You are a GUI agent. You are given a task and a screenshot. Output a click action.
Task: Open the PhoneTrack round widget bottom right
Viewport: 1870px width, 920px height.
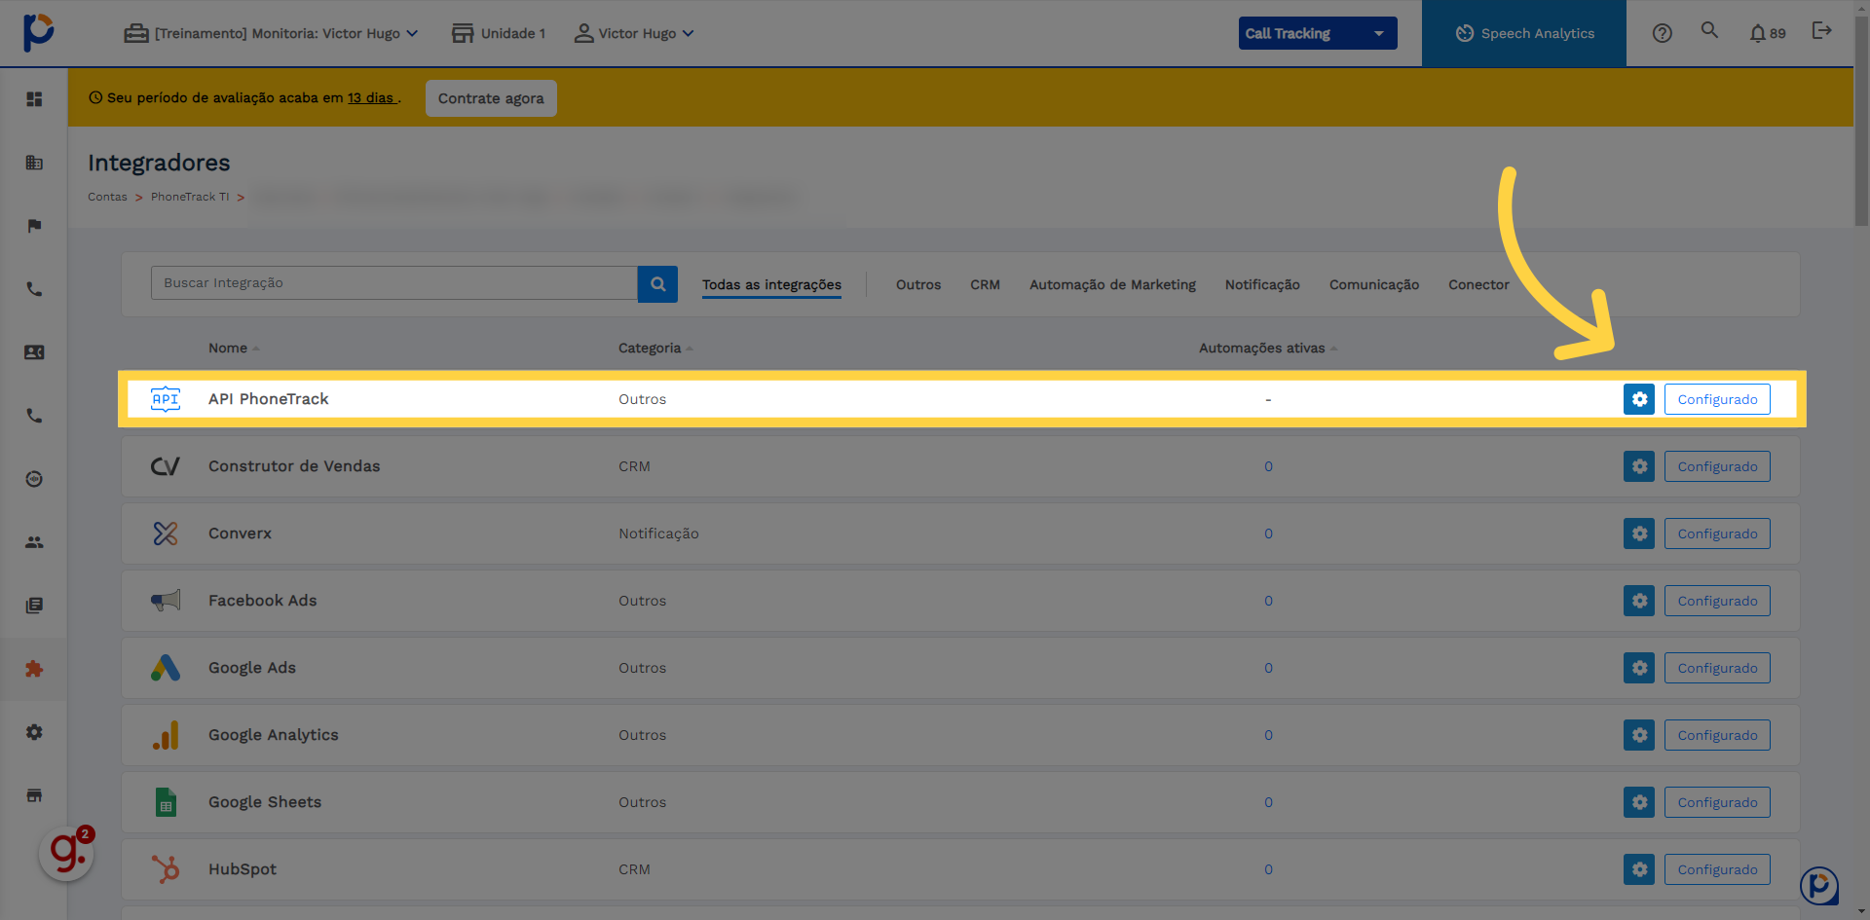pyautogui.click(x=1819, y=886)
